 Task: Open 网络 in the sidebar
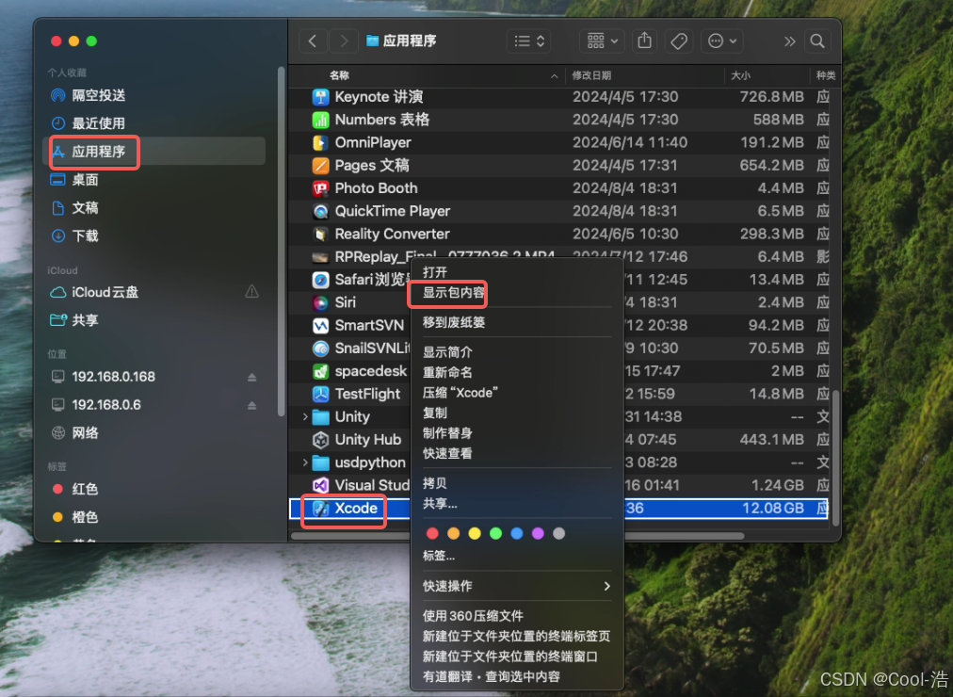coord(85,433)
